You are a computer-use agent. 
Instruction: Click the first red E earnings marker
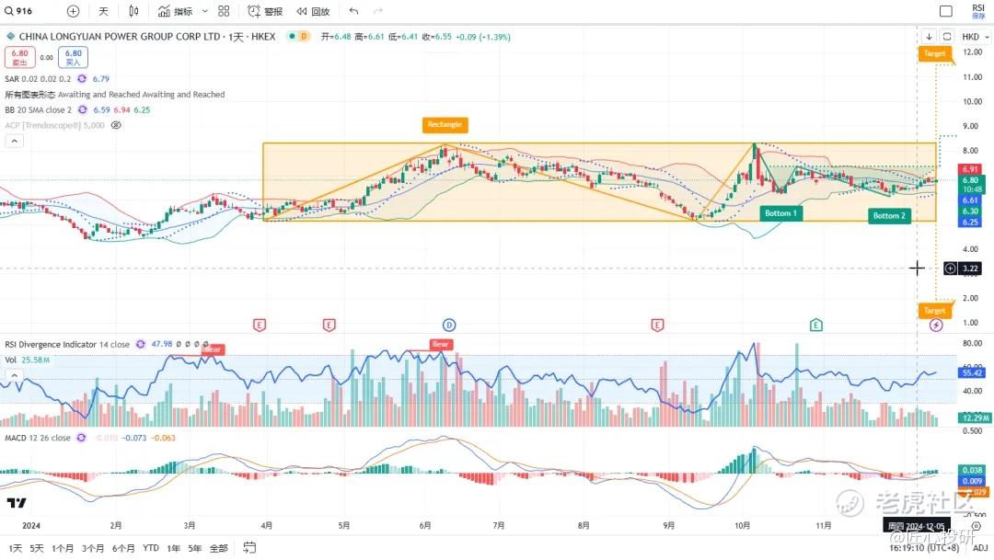tap(260, 325)
